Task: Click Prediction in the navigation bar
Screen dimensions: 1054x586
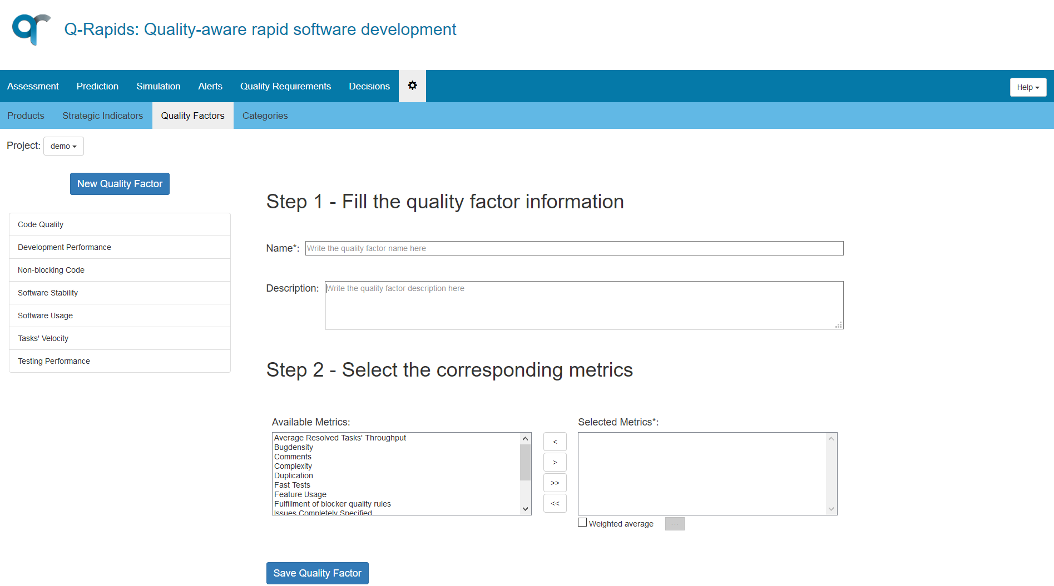Action: (97, 86)
